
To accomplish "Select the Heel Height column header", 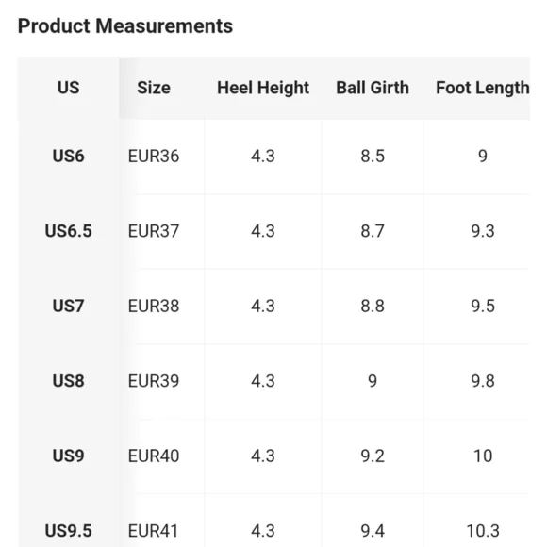I will (263, 88).
